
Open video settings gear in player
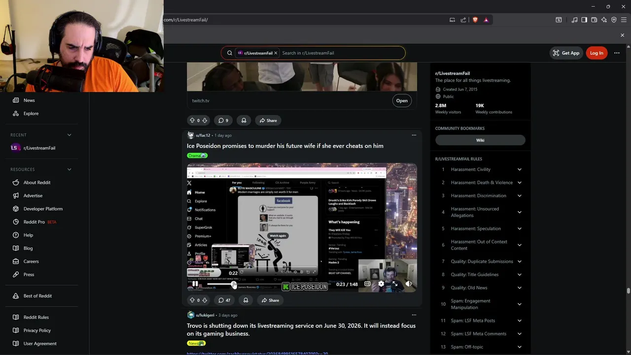click(x=381, y=284)
